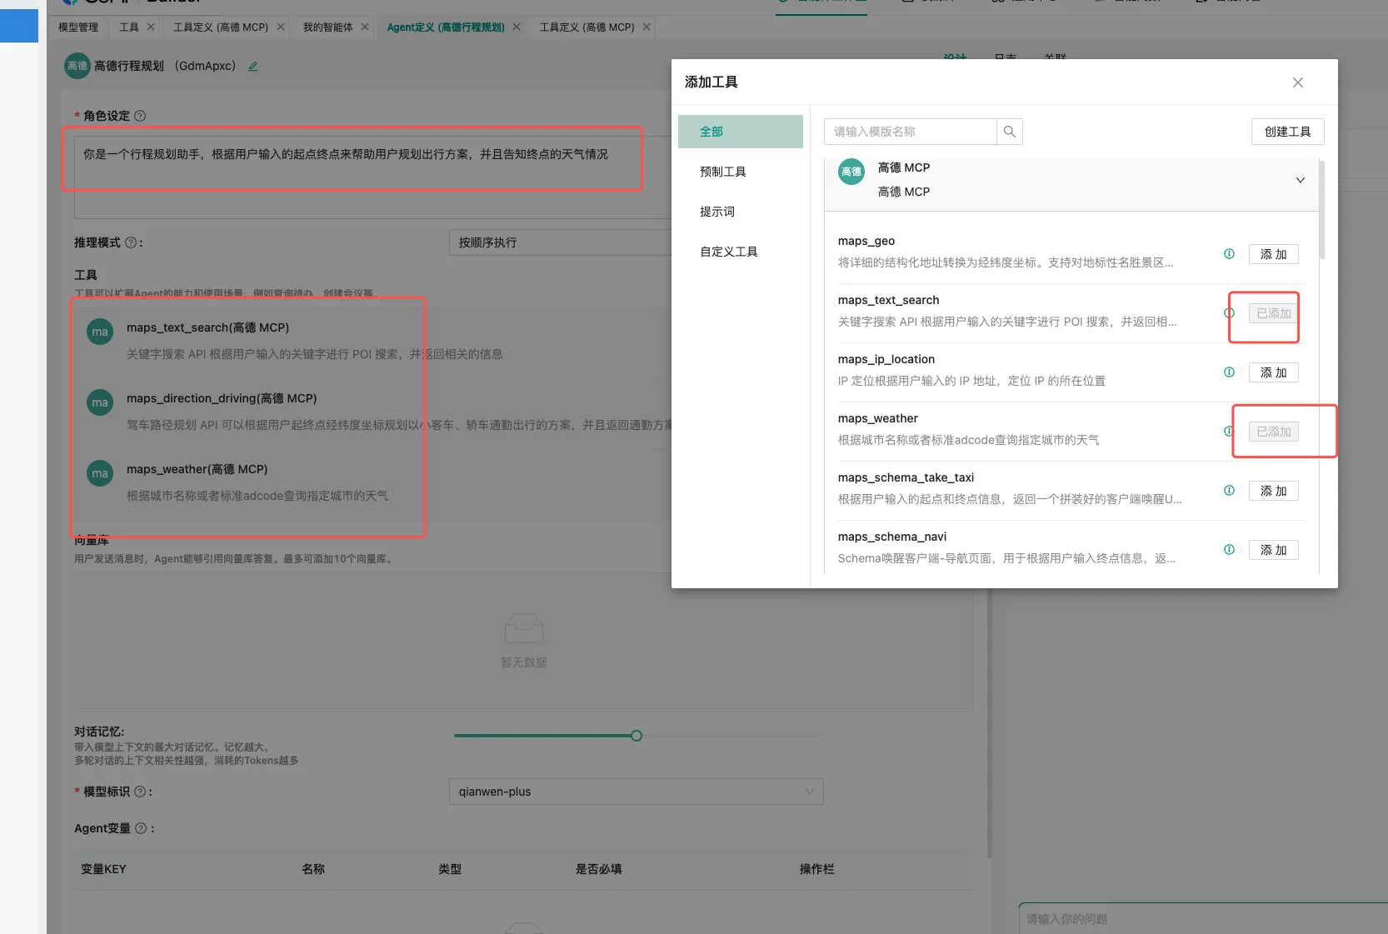Close the Agent定义 (高德行程规划) tab

tap(517, 27)
